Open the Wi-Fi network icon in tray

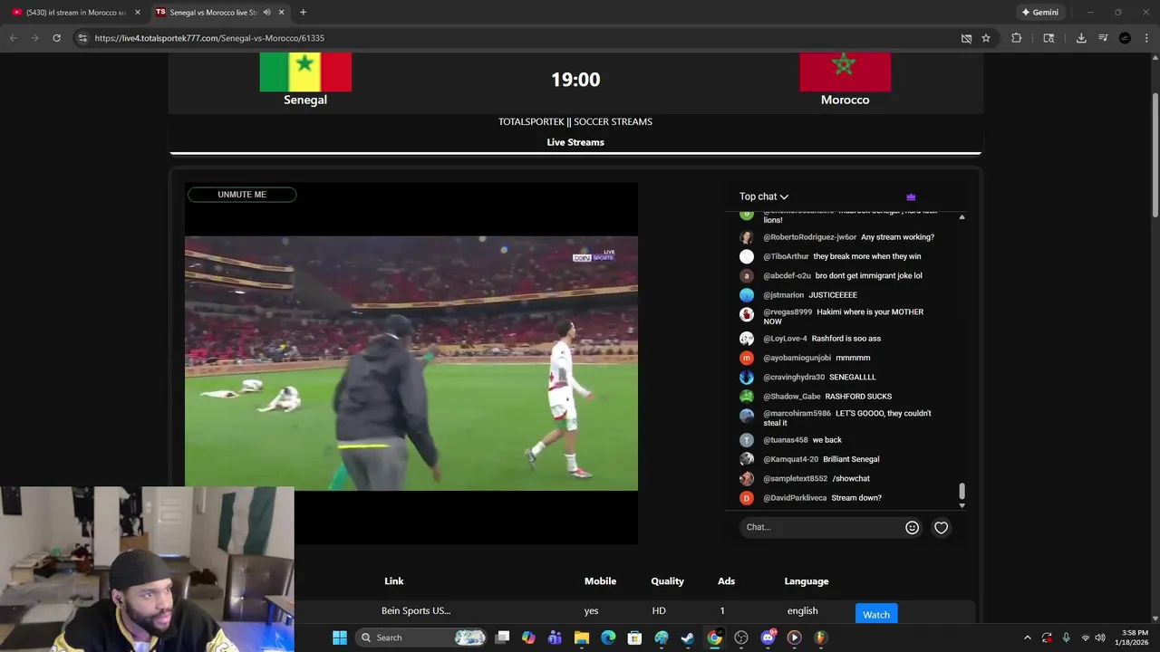pyautogui.click(x=1086, y=638)
